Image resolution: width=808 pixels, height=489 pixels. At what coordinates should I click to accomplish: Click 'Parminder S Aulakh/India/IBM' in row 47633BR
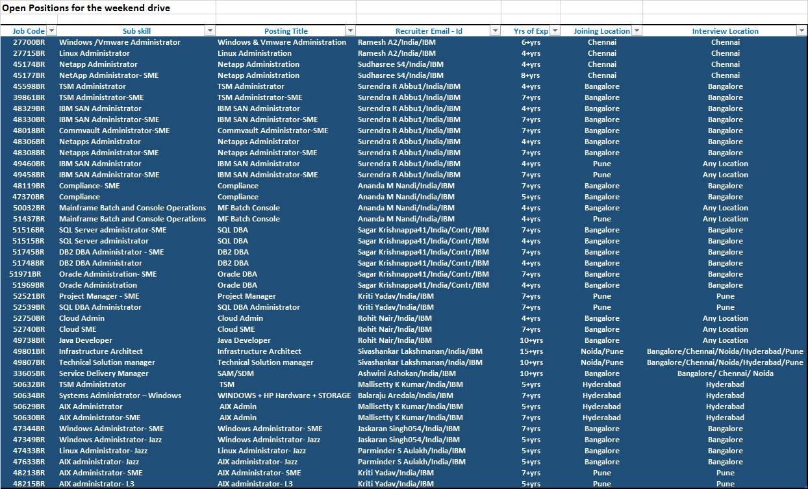[x=411, y=462]
